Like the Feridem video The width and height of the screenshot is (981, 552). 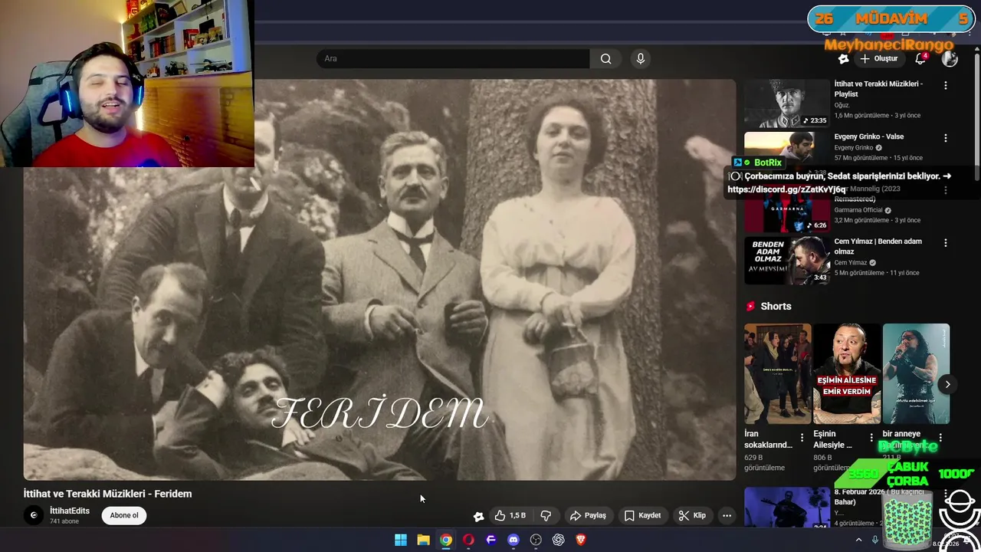[510, 515]
